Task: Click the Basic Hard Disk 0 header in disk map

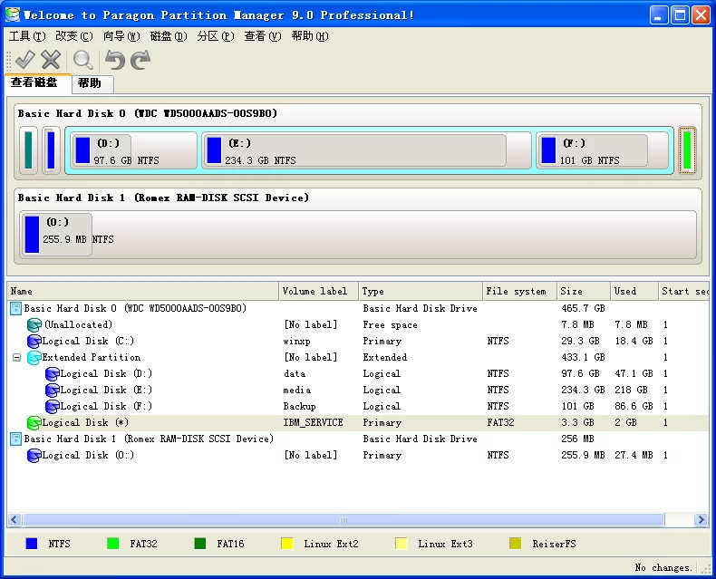Action: 148,113
